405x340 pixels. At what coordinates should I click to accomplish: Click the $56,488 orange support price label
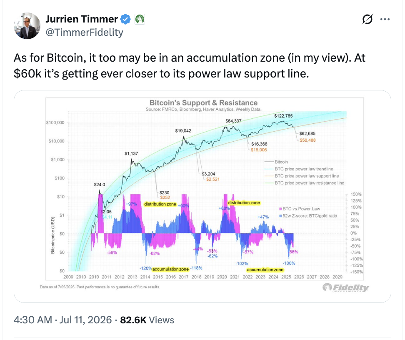(x=307, y=140)
